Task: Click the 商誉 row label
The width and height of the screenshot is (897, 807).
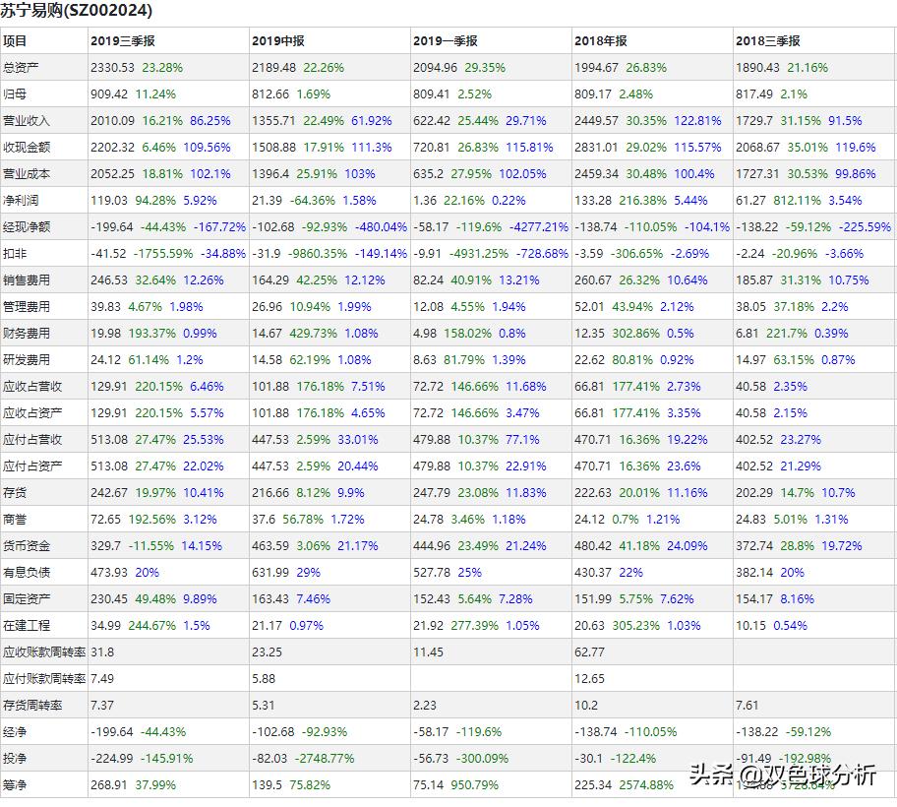Action: pos(15,520)
